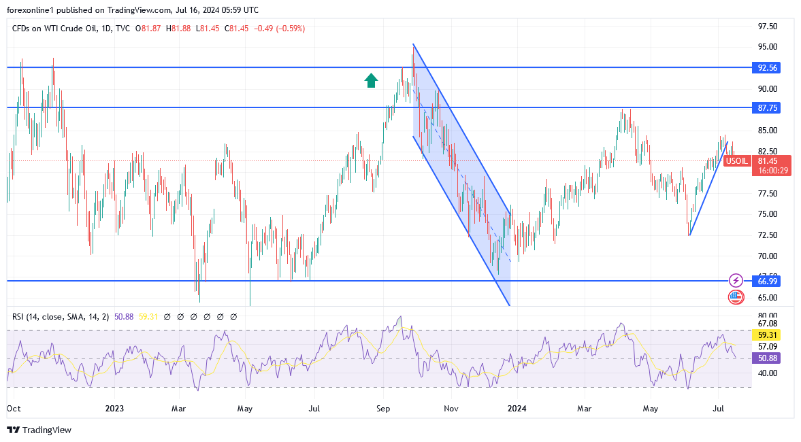Select the 92.56 price level label
The height and width of the screenshot is (442, 801).
point(767,67)
